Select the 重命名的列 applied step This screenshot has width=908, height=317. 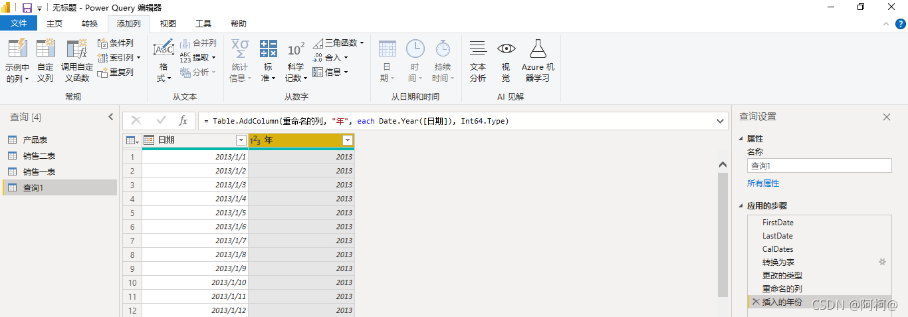click(819, 289)
